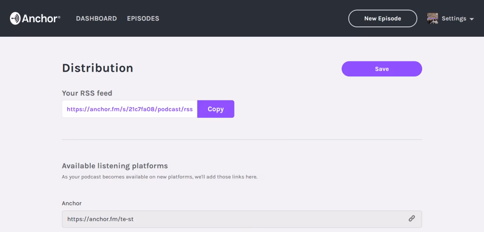
Task: Create a New Episode
Action: [x=382, y=18]
